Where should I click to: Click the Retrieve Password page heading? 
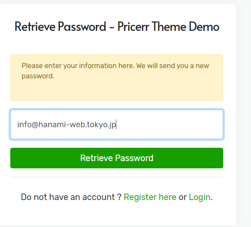pos(117,27)
